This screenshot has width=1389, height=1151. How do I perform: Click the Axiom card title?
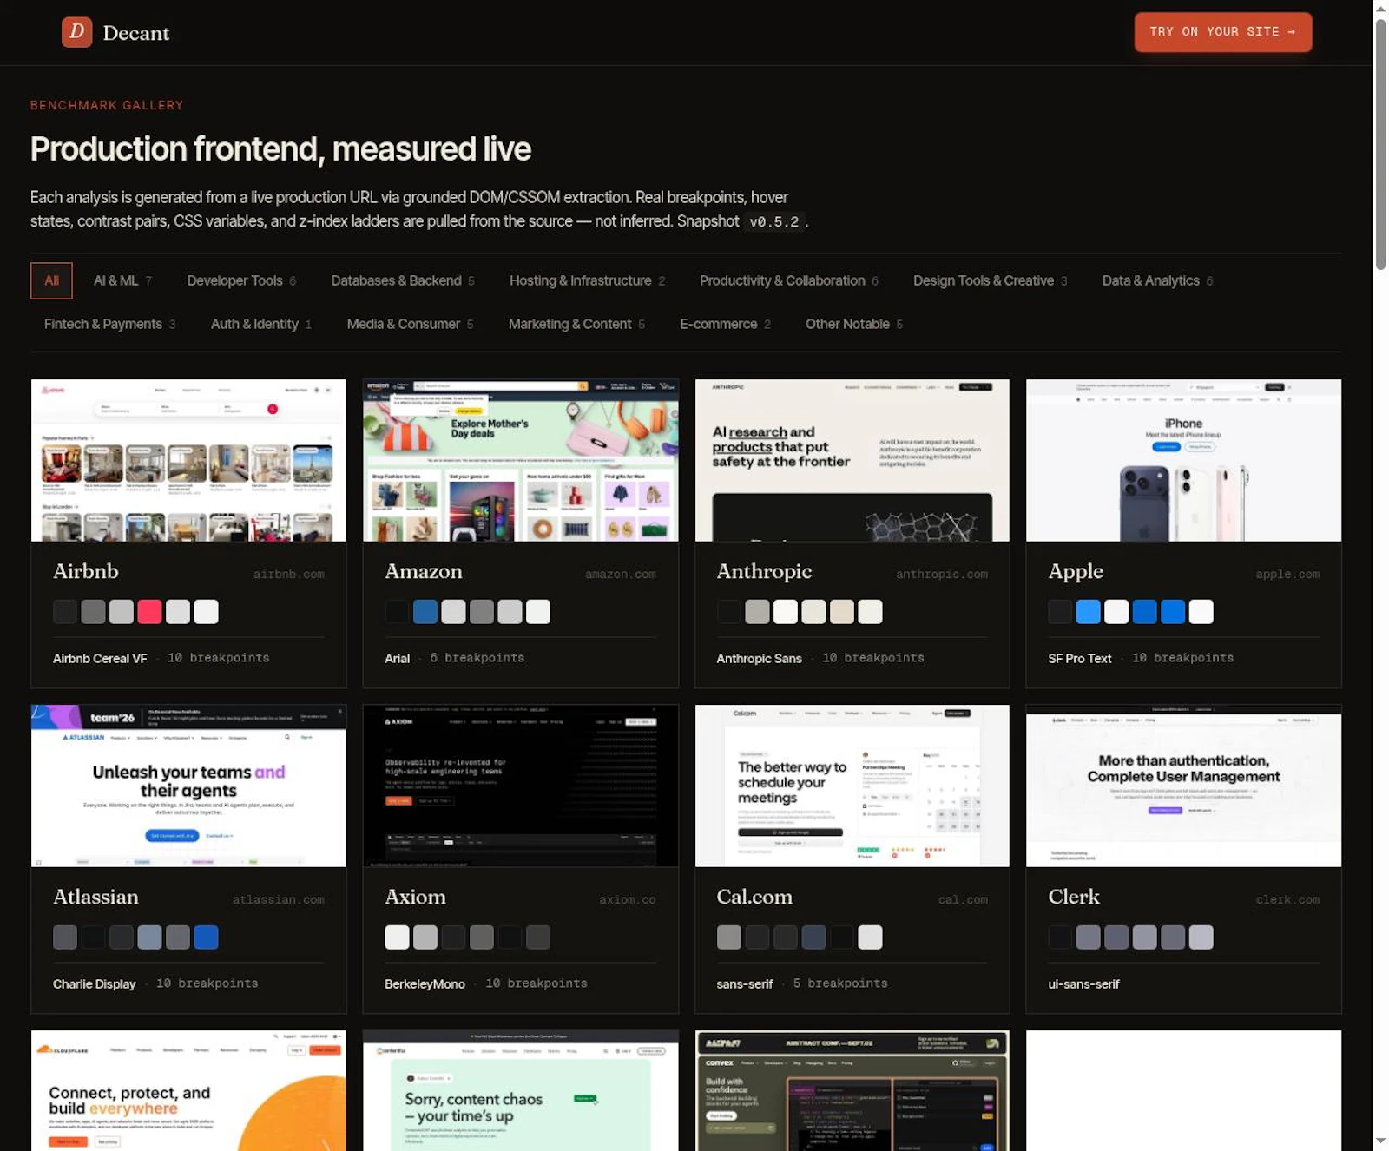point(415,897)
